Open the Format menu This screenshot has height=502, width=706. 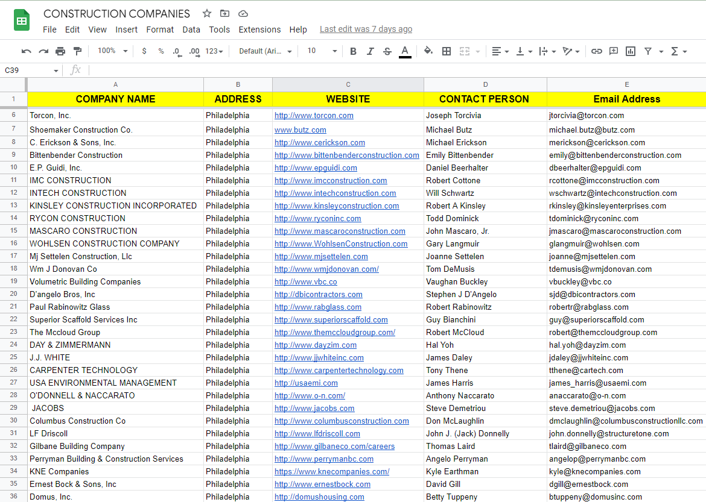point(160,30)
